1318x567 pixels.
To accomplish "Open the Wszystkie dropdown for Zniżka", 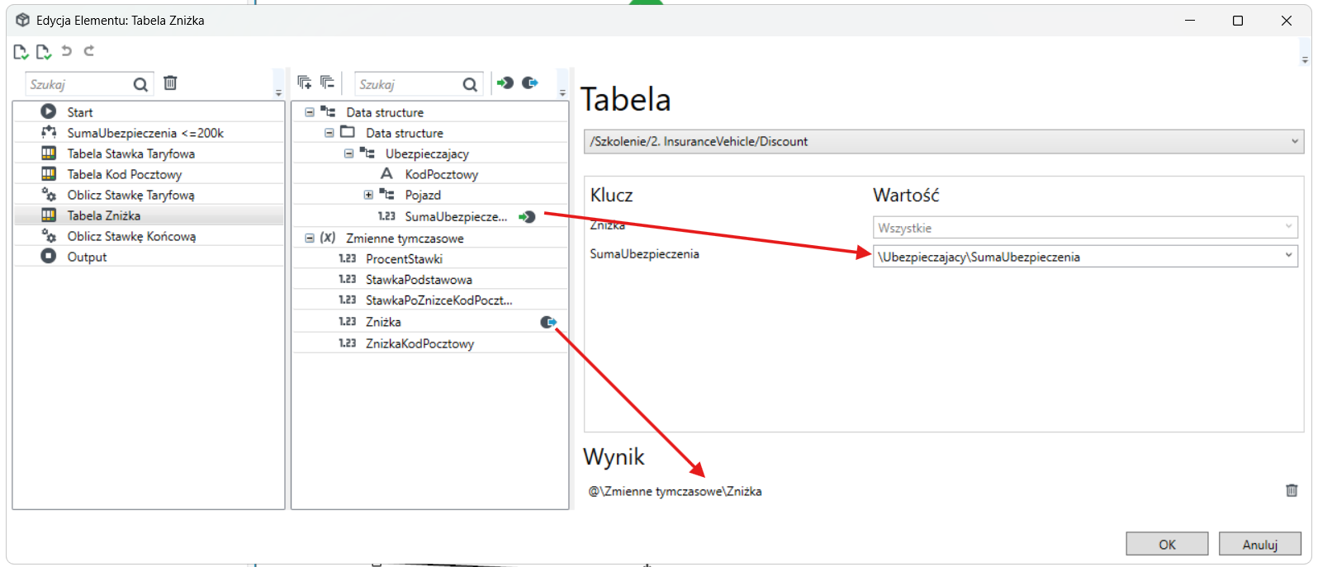I will 1288,226.
